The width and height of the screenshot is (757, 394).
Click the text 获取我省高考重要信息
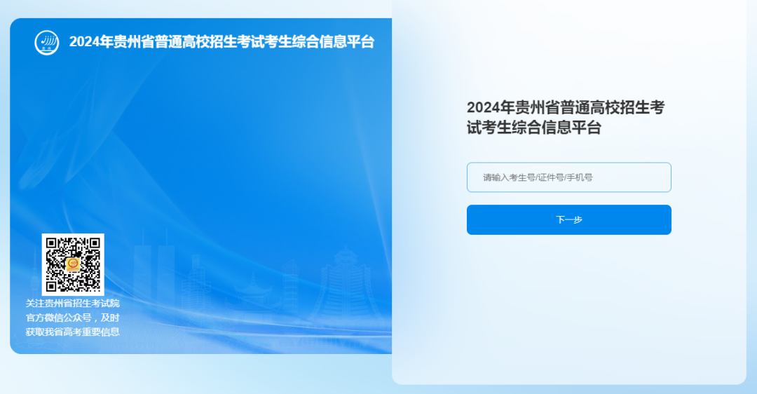72,332
